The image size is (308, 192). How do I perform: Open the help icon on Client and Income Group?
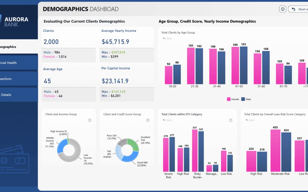pos(90,120)
